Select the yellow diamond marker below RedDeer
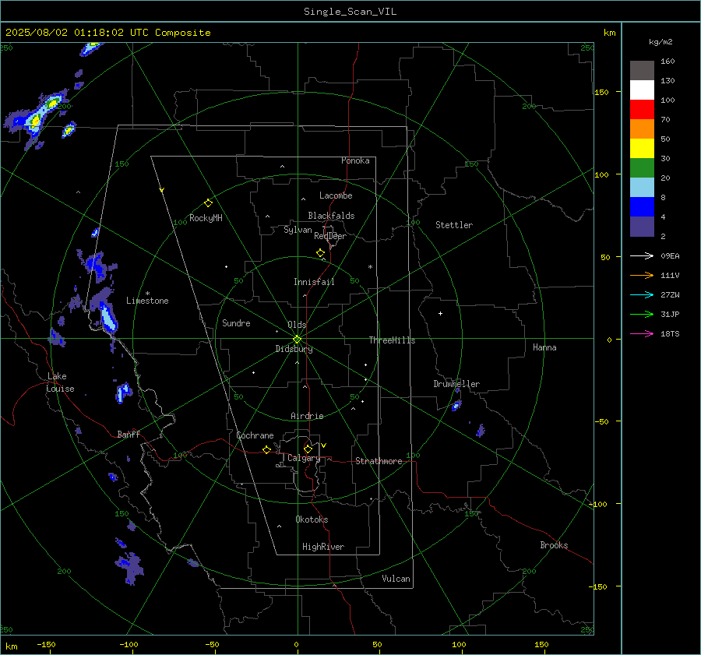The image size is (701, 655). 320,253
